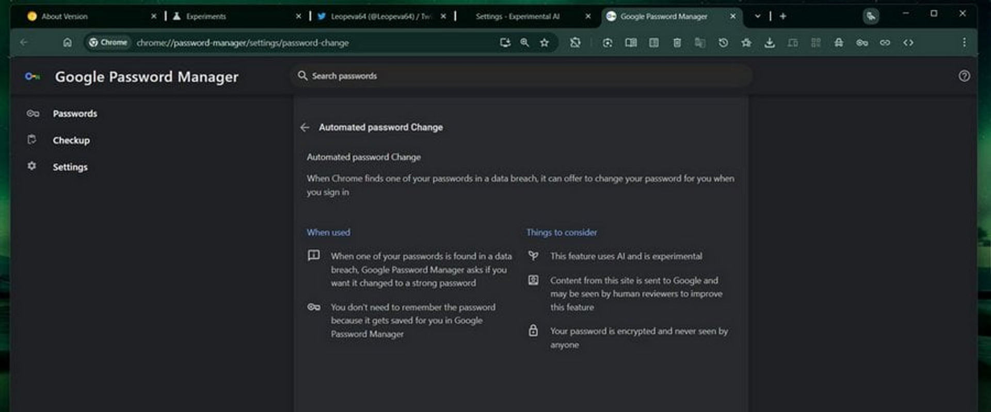The height and width of the screenshot is (412, 991).
Task: Click the 'Google Password Manager' page title
Action: tap(147, 77)
